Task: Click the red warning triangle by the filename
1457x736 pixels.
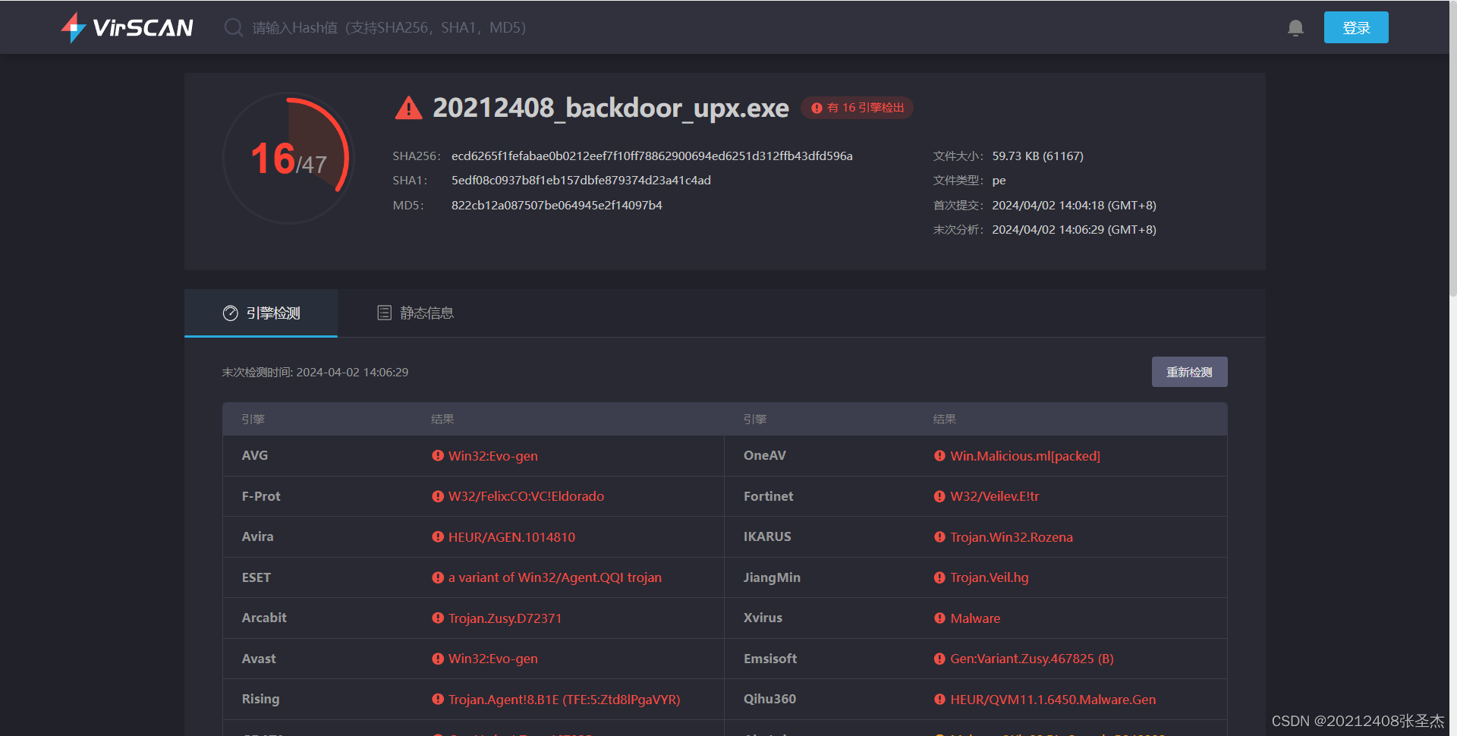Action: tap(409, 108)
